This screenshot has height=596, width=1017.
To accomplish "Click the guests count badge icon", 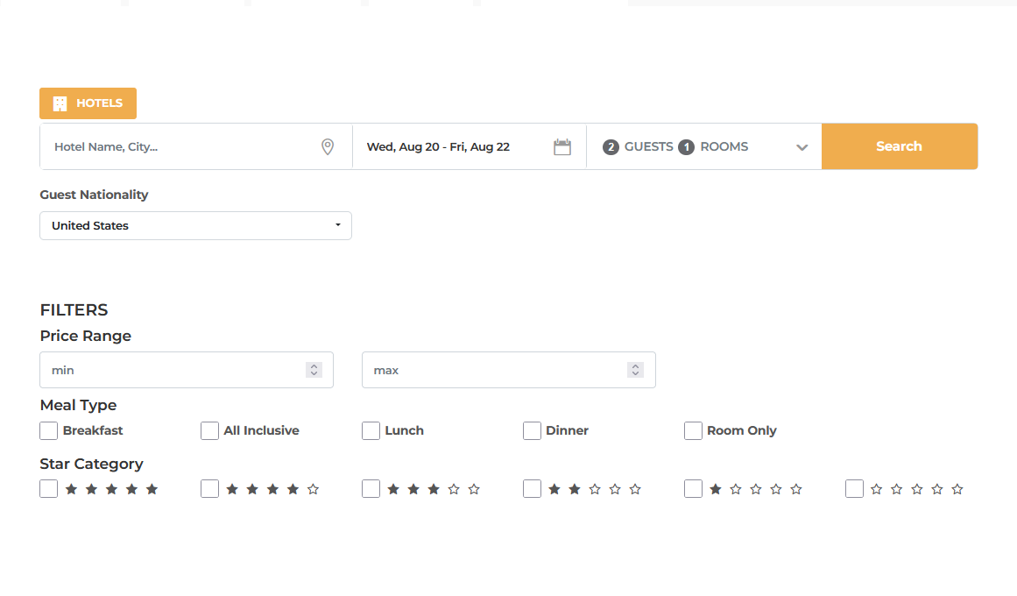I will 611,147.
